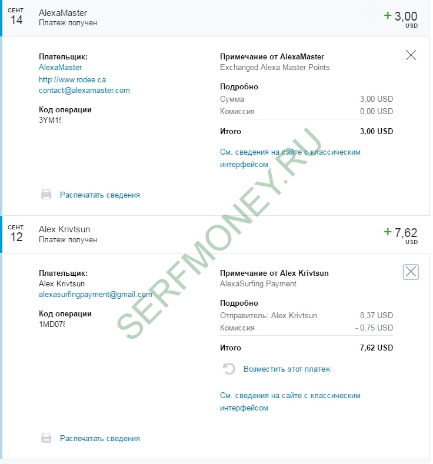The height and width of the screenshot is (464, 433).
Task: Click the alexasurfingpayment@gmail.com email link
Action: (95, 295)
